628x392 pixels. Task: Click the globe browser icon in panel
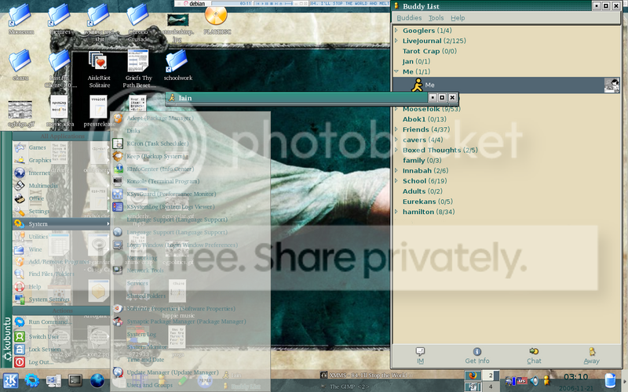pos(97,380)
